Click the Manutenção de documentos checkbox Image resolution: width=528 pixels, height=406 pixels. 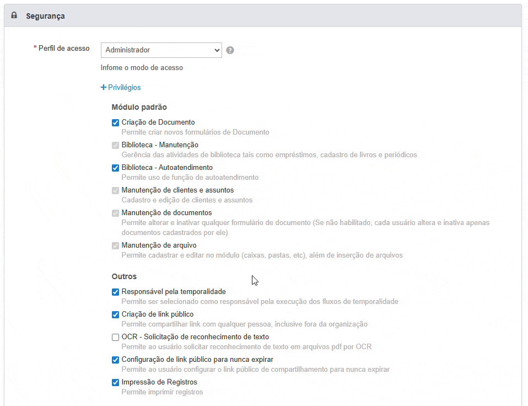click(x=115, y=213)
